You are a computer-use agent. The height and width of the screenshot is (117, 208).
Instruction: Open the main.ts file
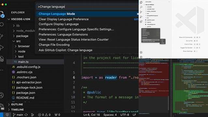tap(23, 62)
